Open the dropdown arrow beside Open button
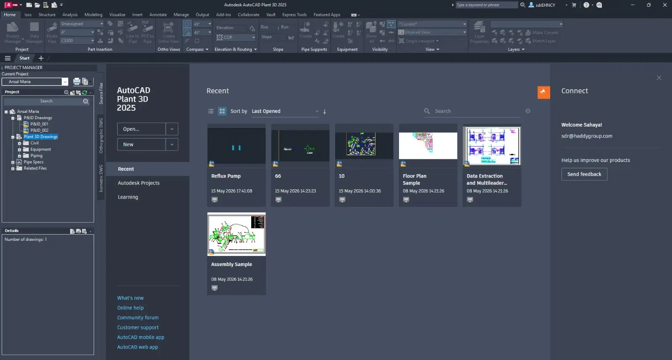Screen dimensions: 672x360 (x=172, y=129)
